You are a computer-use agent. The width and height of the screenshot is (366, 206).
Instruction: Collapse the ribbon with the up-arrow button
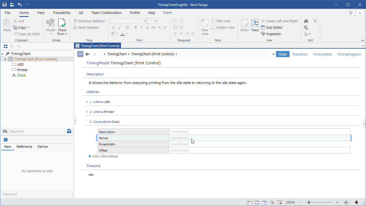360,13
